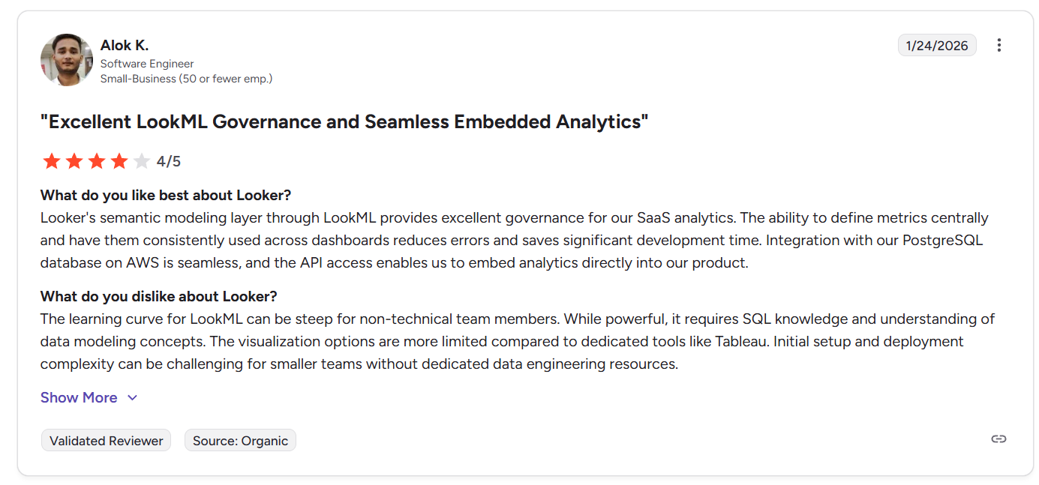Open reviewer name Alok K.

(125, 46)
